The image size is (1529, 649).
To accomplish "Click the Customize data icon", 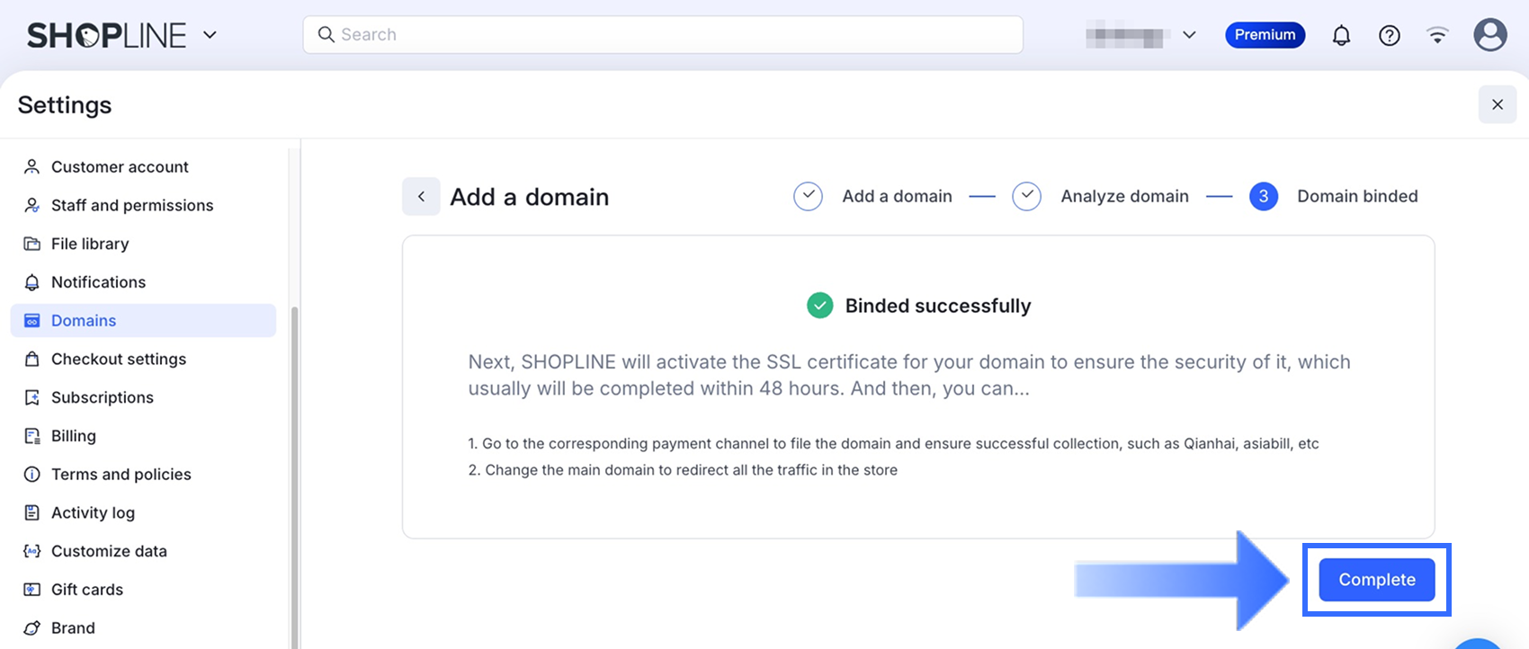I will pos(31,551).
